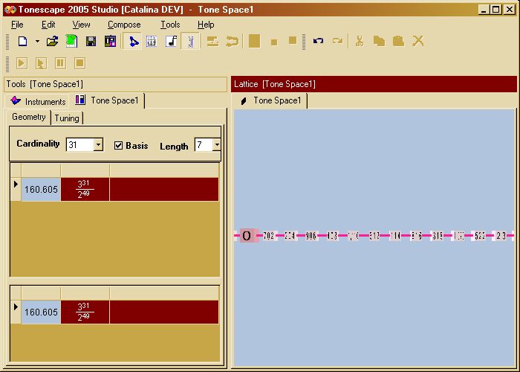Click the Copy icon

379,41
